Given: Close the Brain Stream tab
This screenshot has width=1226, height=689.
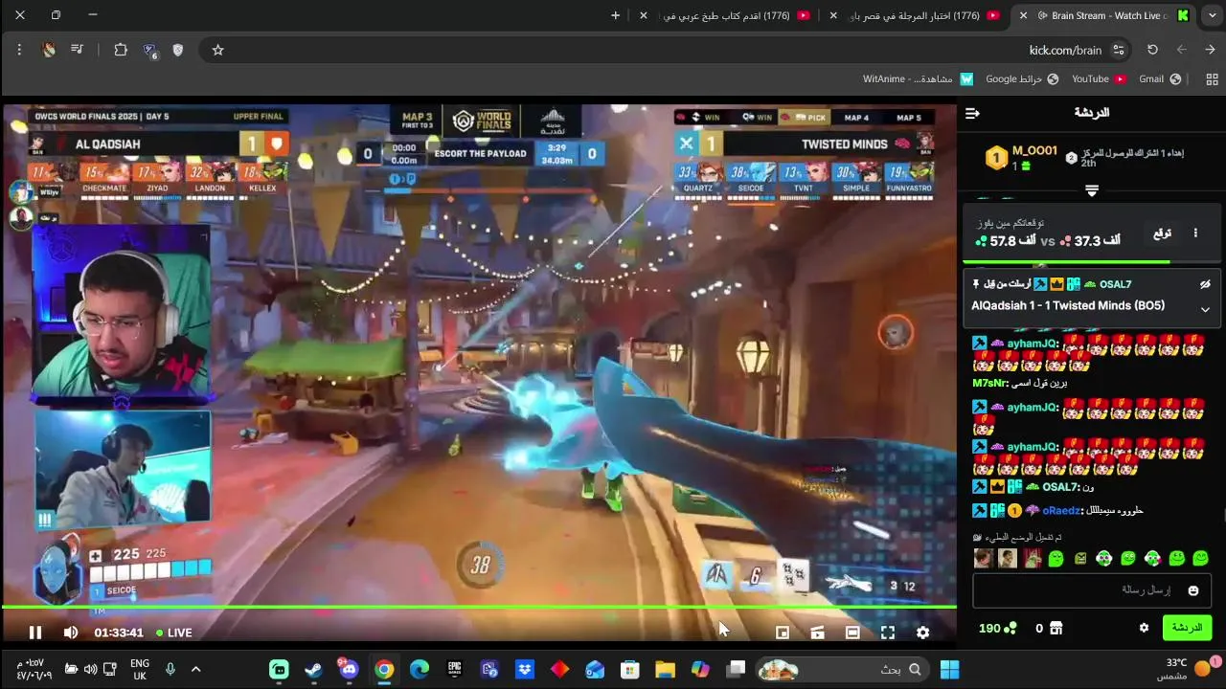Looking at the screenshot, I should click(1024, 15).
